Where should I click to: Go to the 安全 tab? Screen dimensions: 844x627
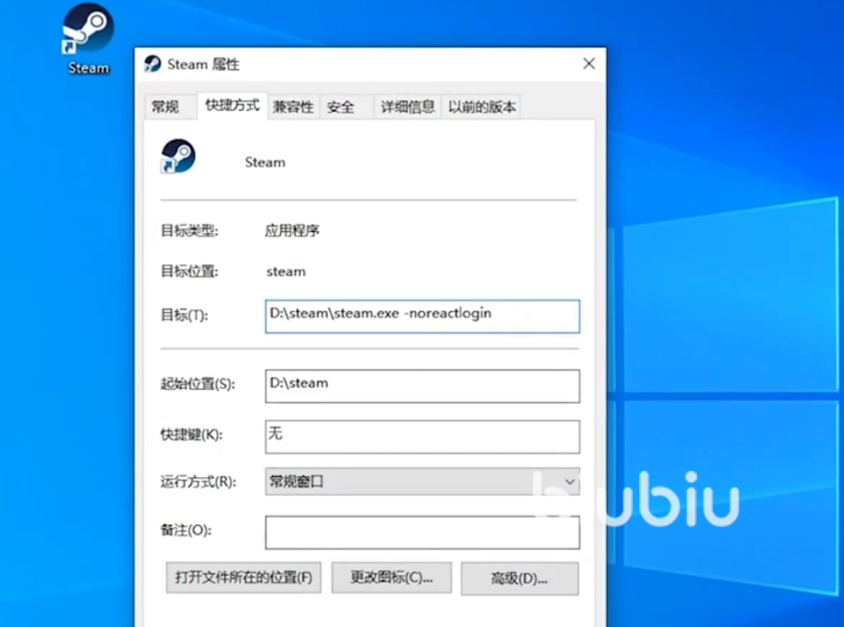pyautogui.click(x=340, y=107)
